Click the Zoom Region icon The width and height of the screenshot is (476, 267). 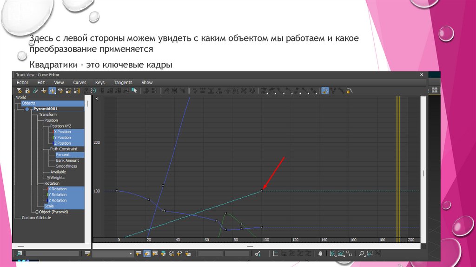pos(370,254)
